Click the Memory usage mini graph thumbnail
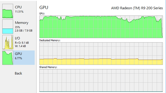The image size is (166, 93). click(x=8, y=27)
